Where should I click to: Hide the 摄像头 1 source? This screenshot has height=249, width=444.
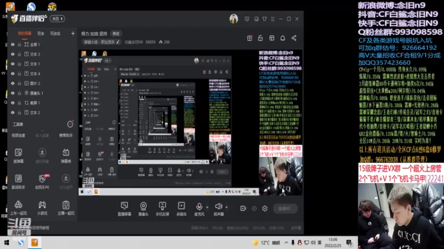[13, 93]
